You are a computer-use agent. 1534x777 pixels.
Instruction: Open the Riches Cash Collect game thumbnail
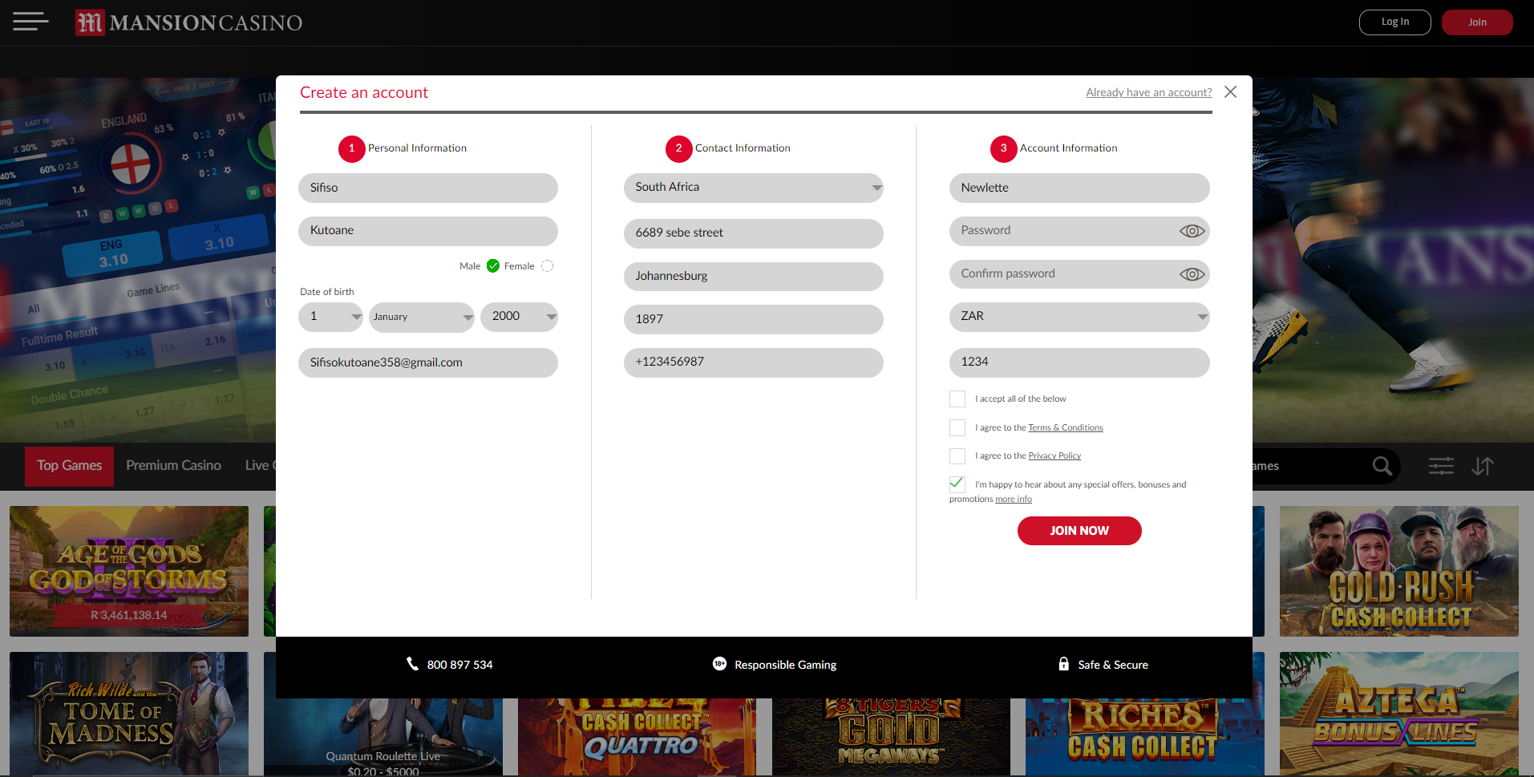click(1145, 737)
